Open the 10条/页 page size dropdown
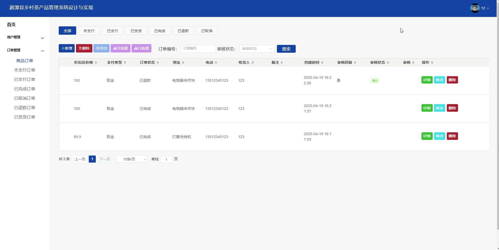The image size is (499, 250). (x=132, y=159)
